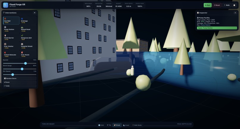Undo the last intervention
Viewport: 240px width, 129px height.
point(20,86)
